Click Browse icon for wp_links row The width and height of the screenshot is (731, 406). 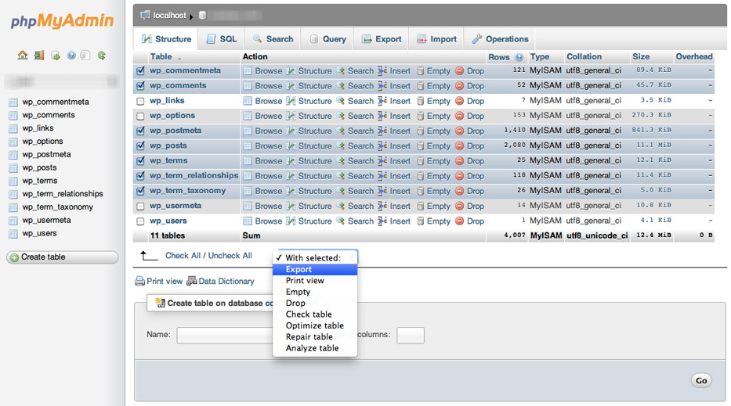pyautogui.click(x=248, y=101)
